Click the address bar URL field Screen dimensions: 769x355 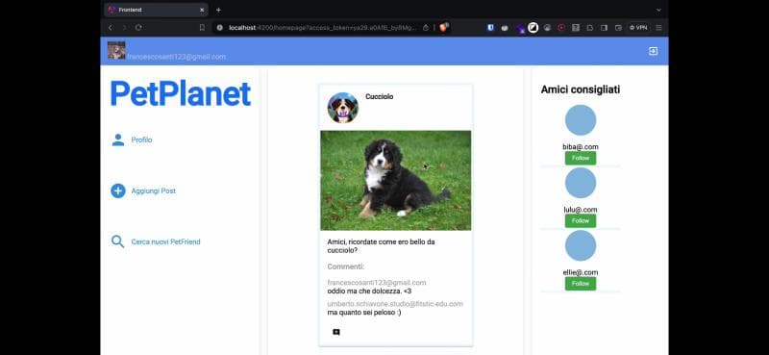pos(322,28)
